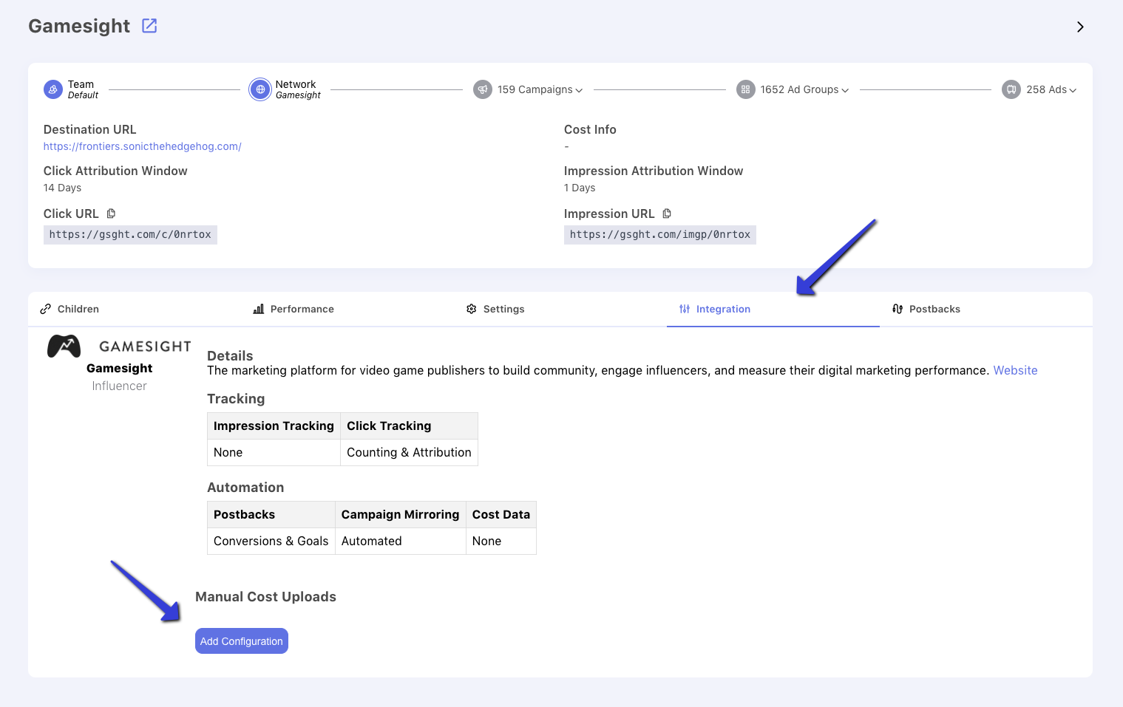Copy the Impression URL with clipboard icon
Screen dimensions: 1123x707
(x=667, y=214)
